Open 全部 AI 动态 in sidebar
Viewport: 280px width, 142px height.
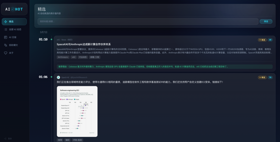[14, 30]
